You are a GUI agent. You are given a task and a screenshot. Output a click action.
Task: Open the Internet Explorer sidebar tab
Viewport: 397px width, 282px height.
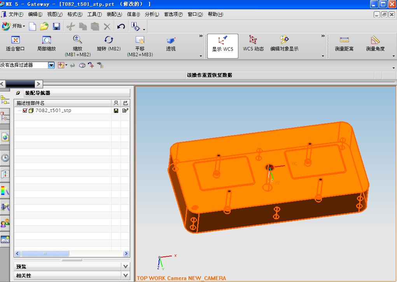tap(5, 137)
